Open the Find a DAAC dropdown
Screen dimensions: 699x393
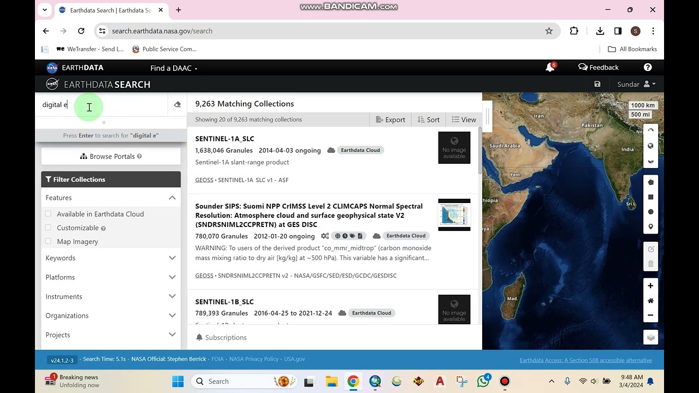click(x=174, y=68)
